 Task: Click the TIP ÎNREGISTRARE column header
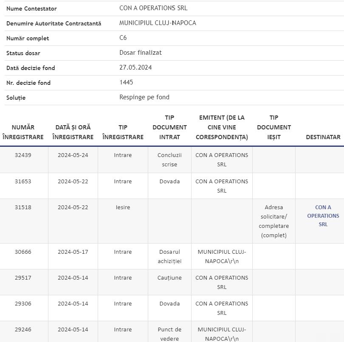coord(123,132)
